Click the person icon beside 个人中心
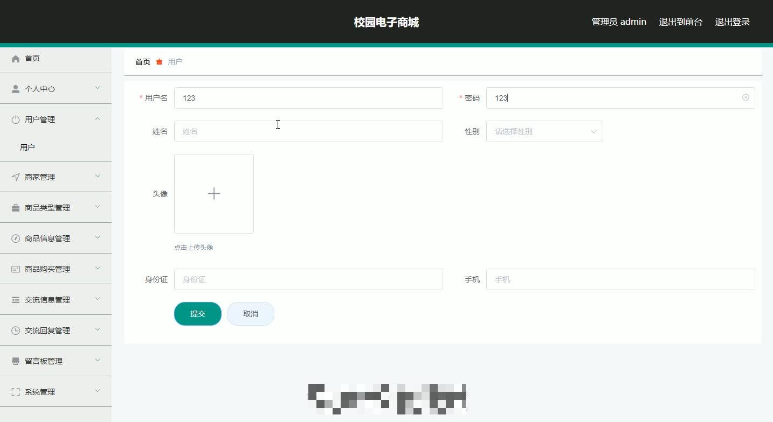Screen dimensions: 773x422 pyautogui.click(x=16, y=89)
